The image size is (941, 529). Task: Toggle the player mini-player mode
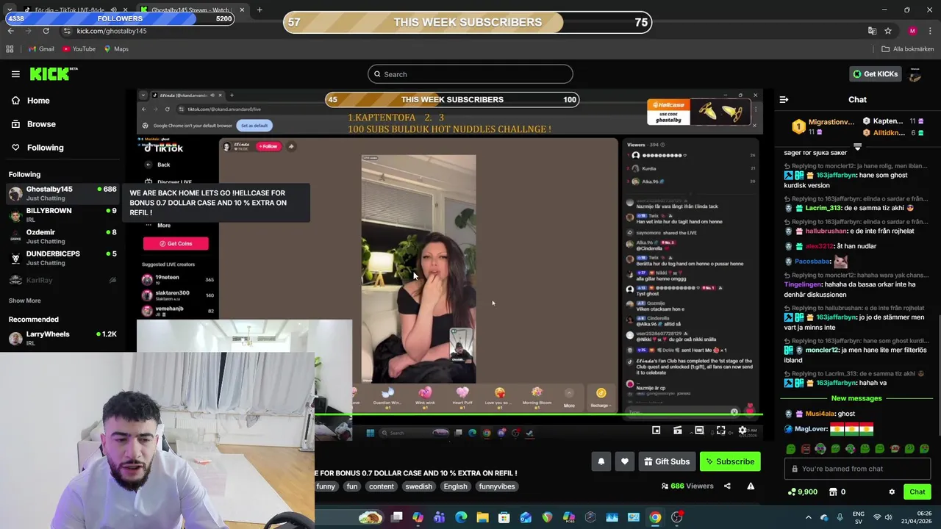coord(656,431)
